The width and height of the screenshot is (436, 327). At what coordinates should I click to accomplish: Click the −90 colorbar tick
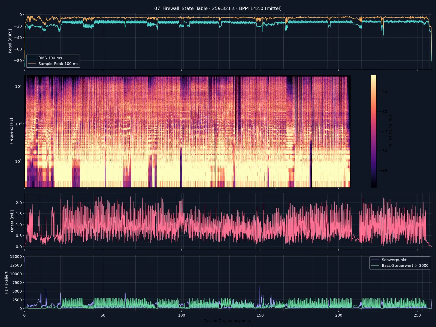click(383, 171)
